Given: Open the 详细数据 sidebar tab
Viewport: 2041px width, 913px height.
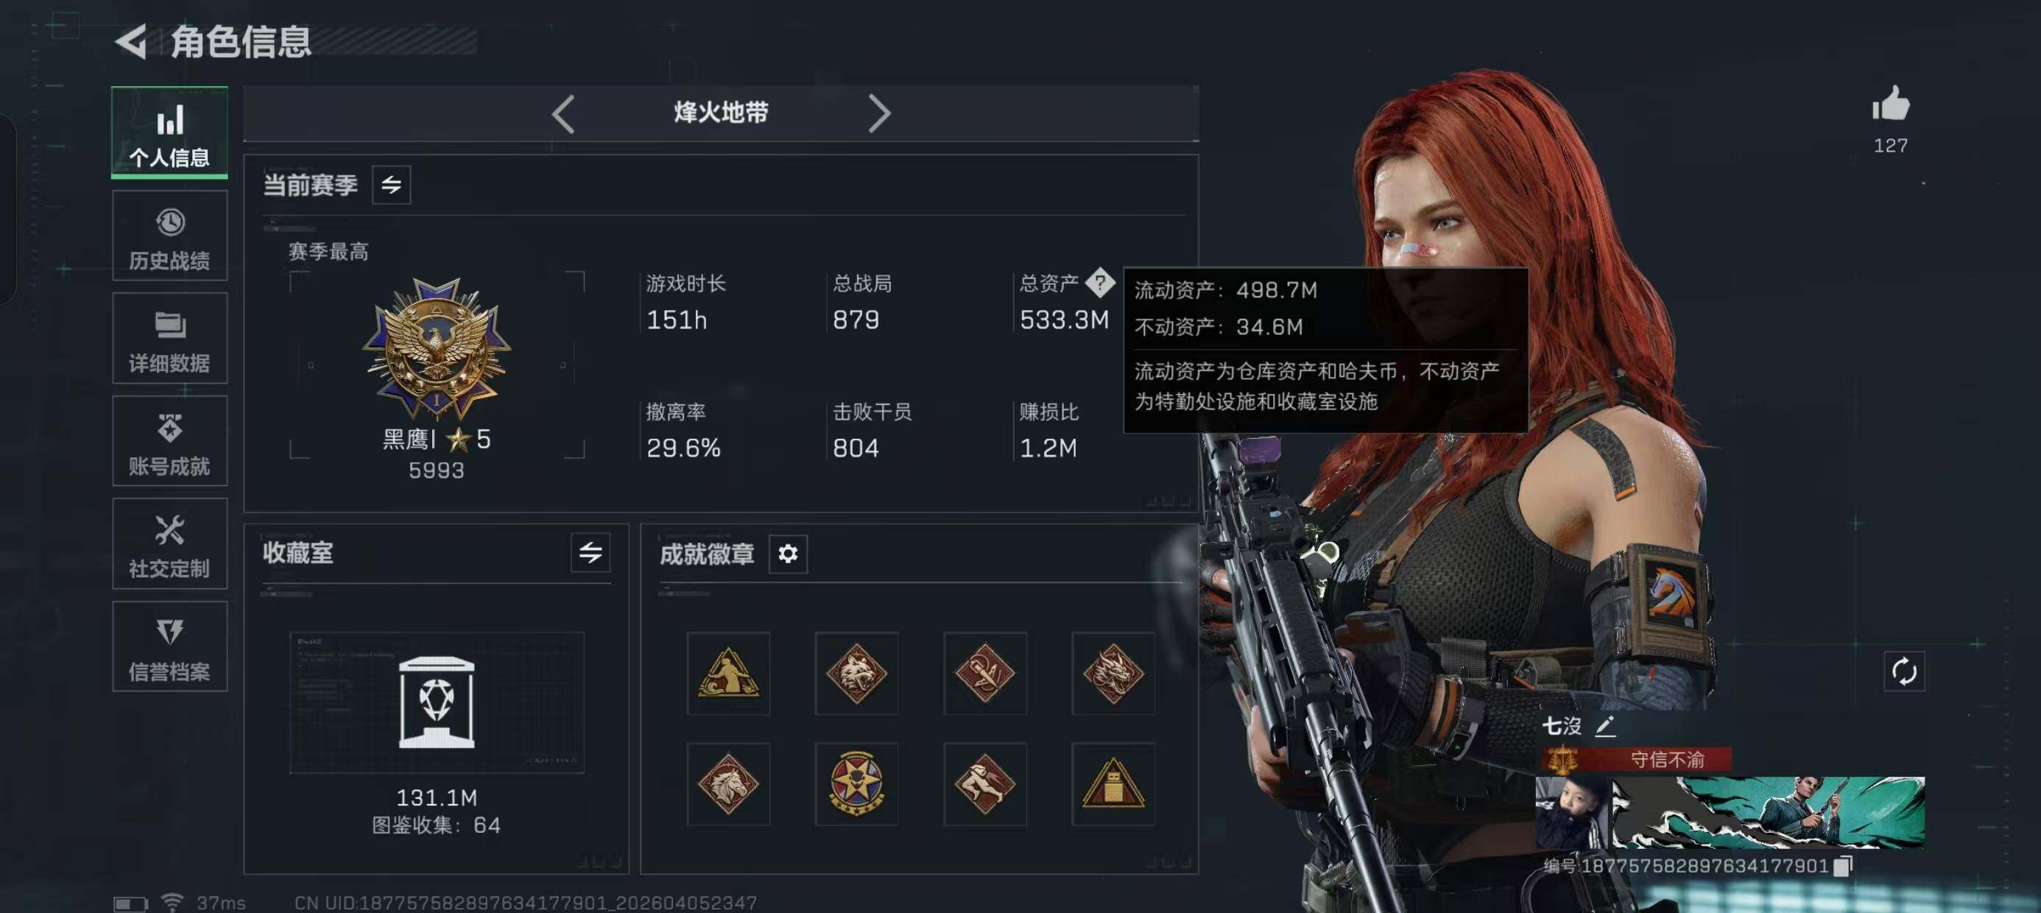Looking at the screenshot, I should (x=169, y=339).
